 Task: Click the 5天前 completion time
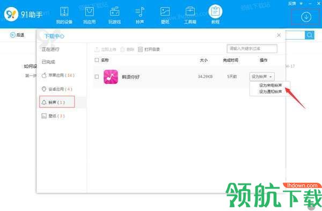tap(232, 76)
